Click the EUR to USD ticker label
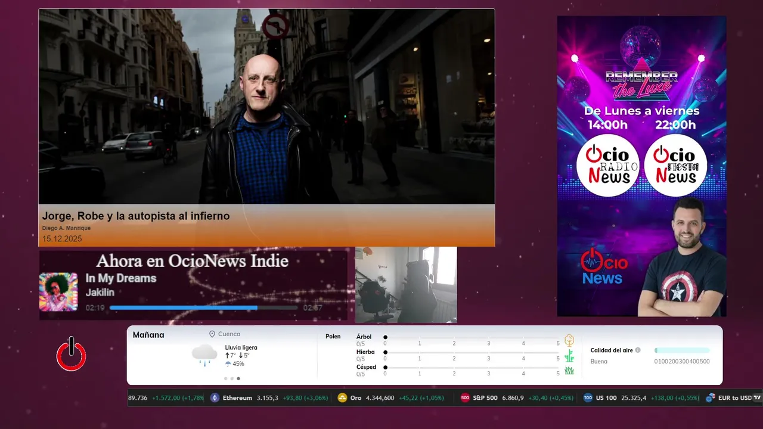 (735, 398)
